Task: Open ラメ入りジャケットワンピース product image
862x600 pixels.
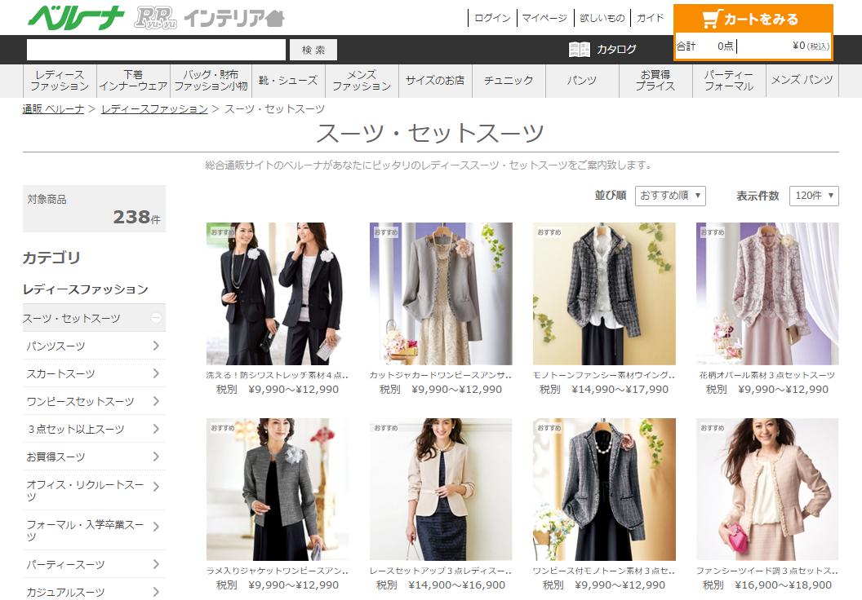Action: [278, 490]
